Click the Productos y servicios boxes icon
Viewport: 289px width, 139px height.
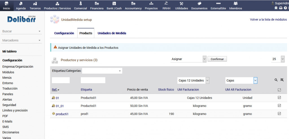[x=55, y=60]
